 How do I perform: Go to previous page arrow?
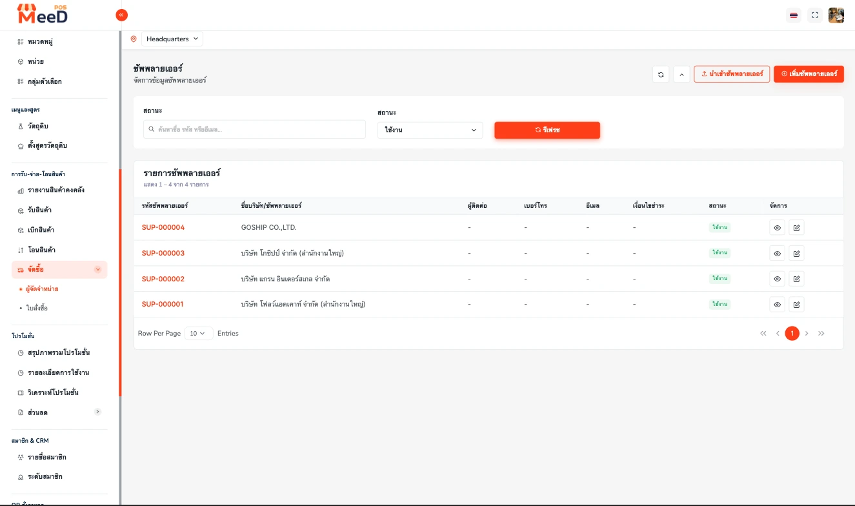[778, 334]
